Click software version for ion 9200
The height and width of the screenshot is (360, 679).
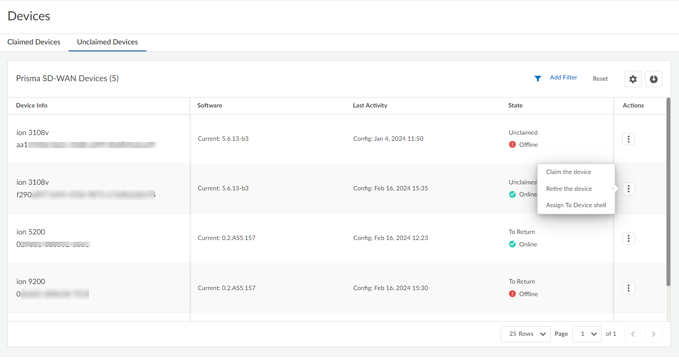click(x=227, y=288)
